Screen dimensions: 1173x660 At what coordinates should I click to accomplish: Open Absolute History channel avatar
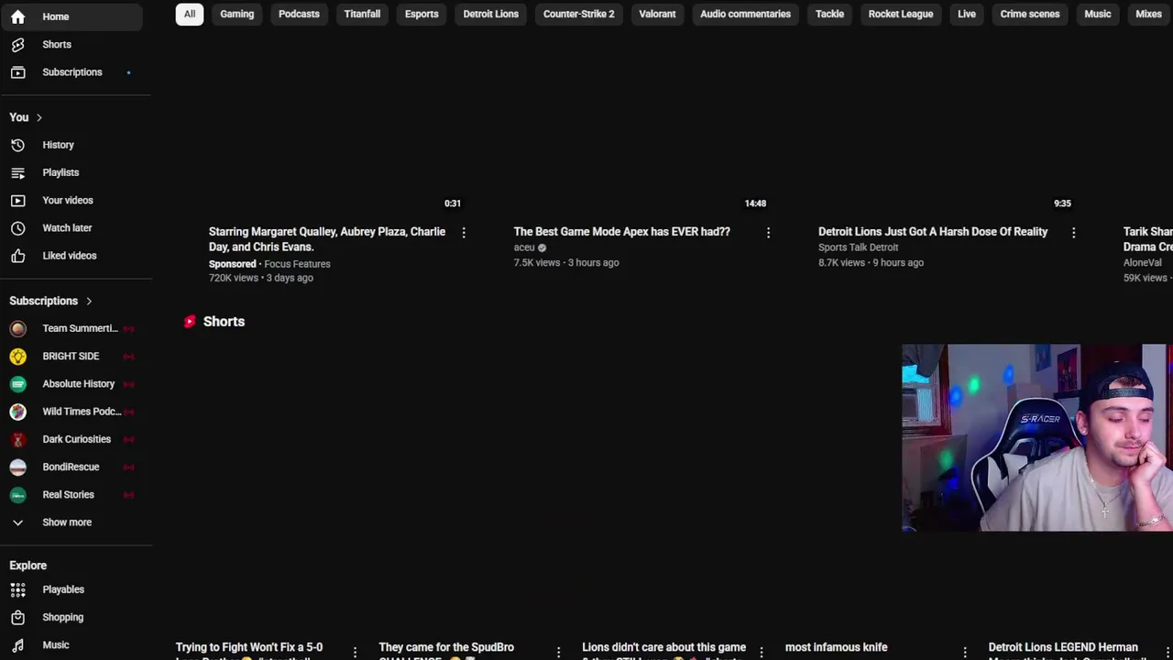pos(17,384)
